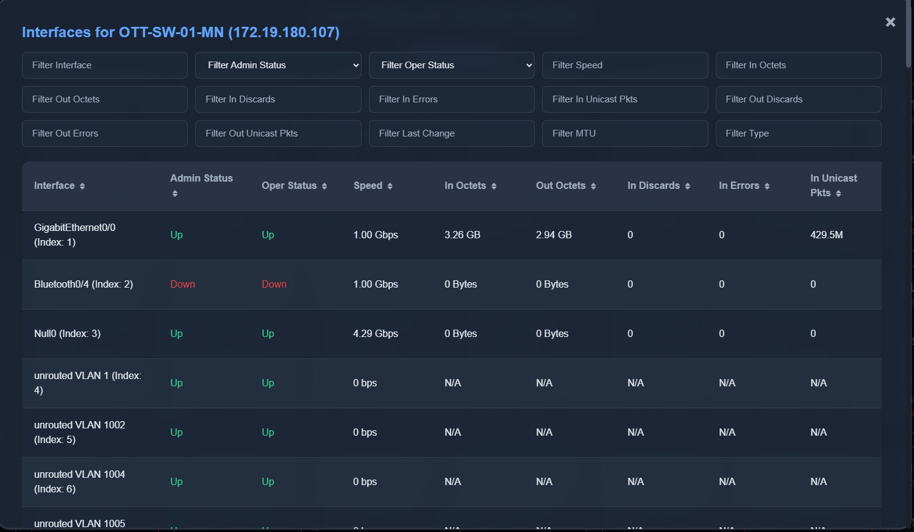This screenshot has height=532, width=914.
Task: Expand the Filter Oper Status dropdown
Action: click(451, 65)
